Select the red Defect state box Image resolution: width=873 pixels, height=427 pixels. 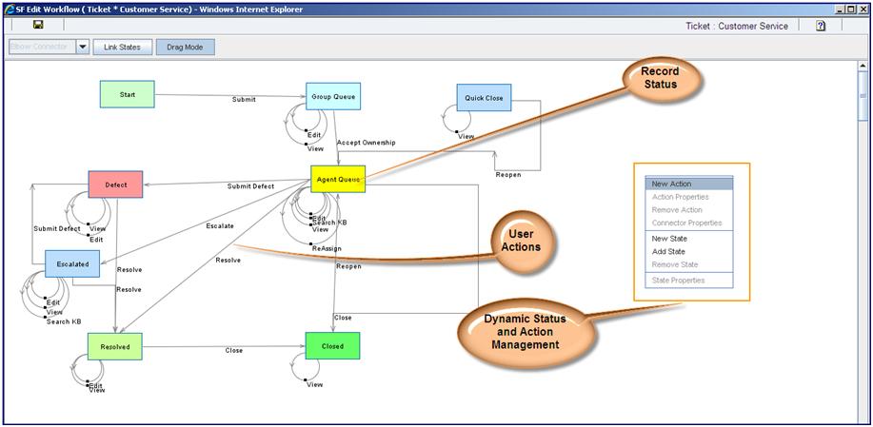click(116, 184)
